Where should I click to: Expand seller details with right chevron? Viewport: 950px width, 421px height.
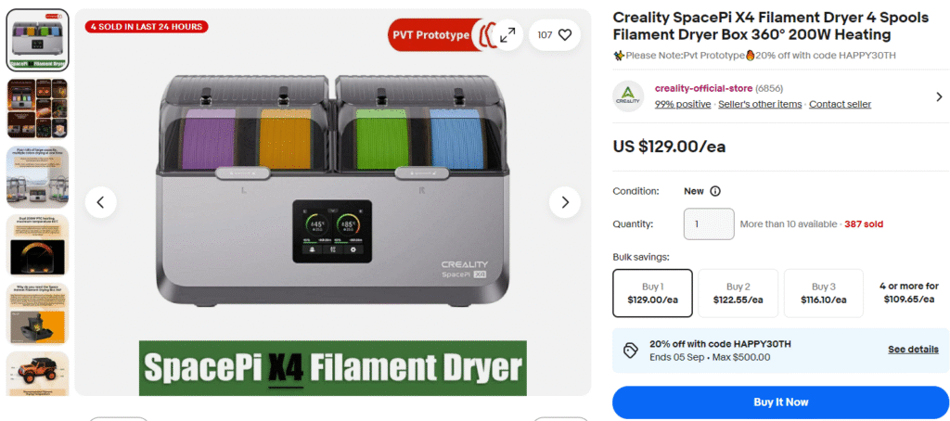939,97
